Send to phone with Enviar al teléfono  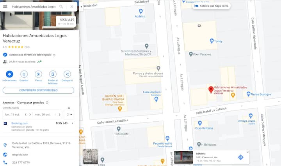pos(53,74)
